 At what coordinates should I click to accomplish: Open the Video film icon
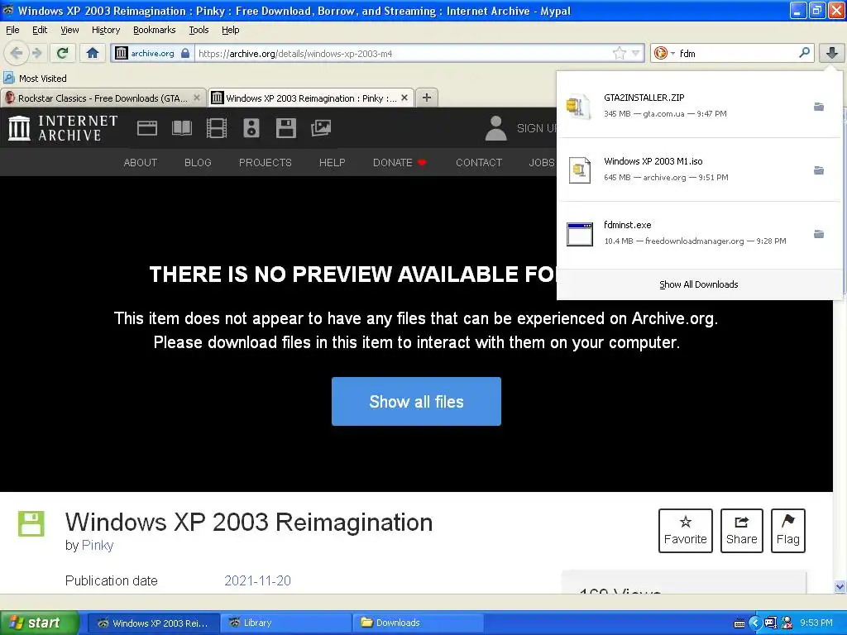click(217, 128)
